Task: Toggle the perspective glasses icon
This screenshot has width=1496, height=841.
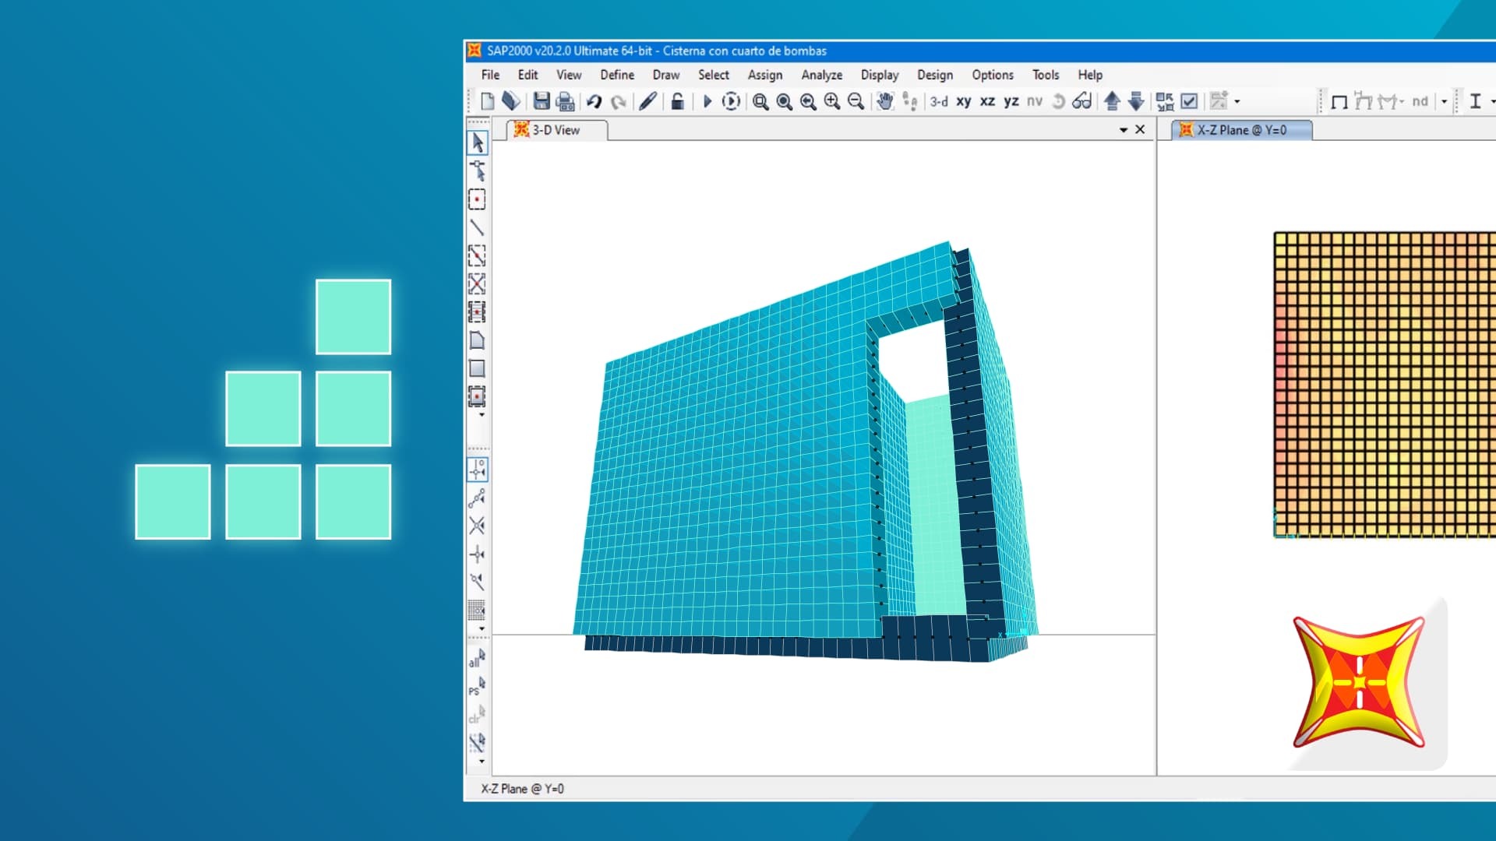Action: click(x=1081, y=101)
